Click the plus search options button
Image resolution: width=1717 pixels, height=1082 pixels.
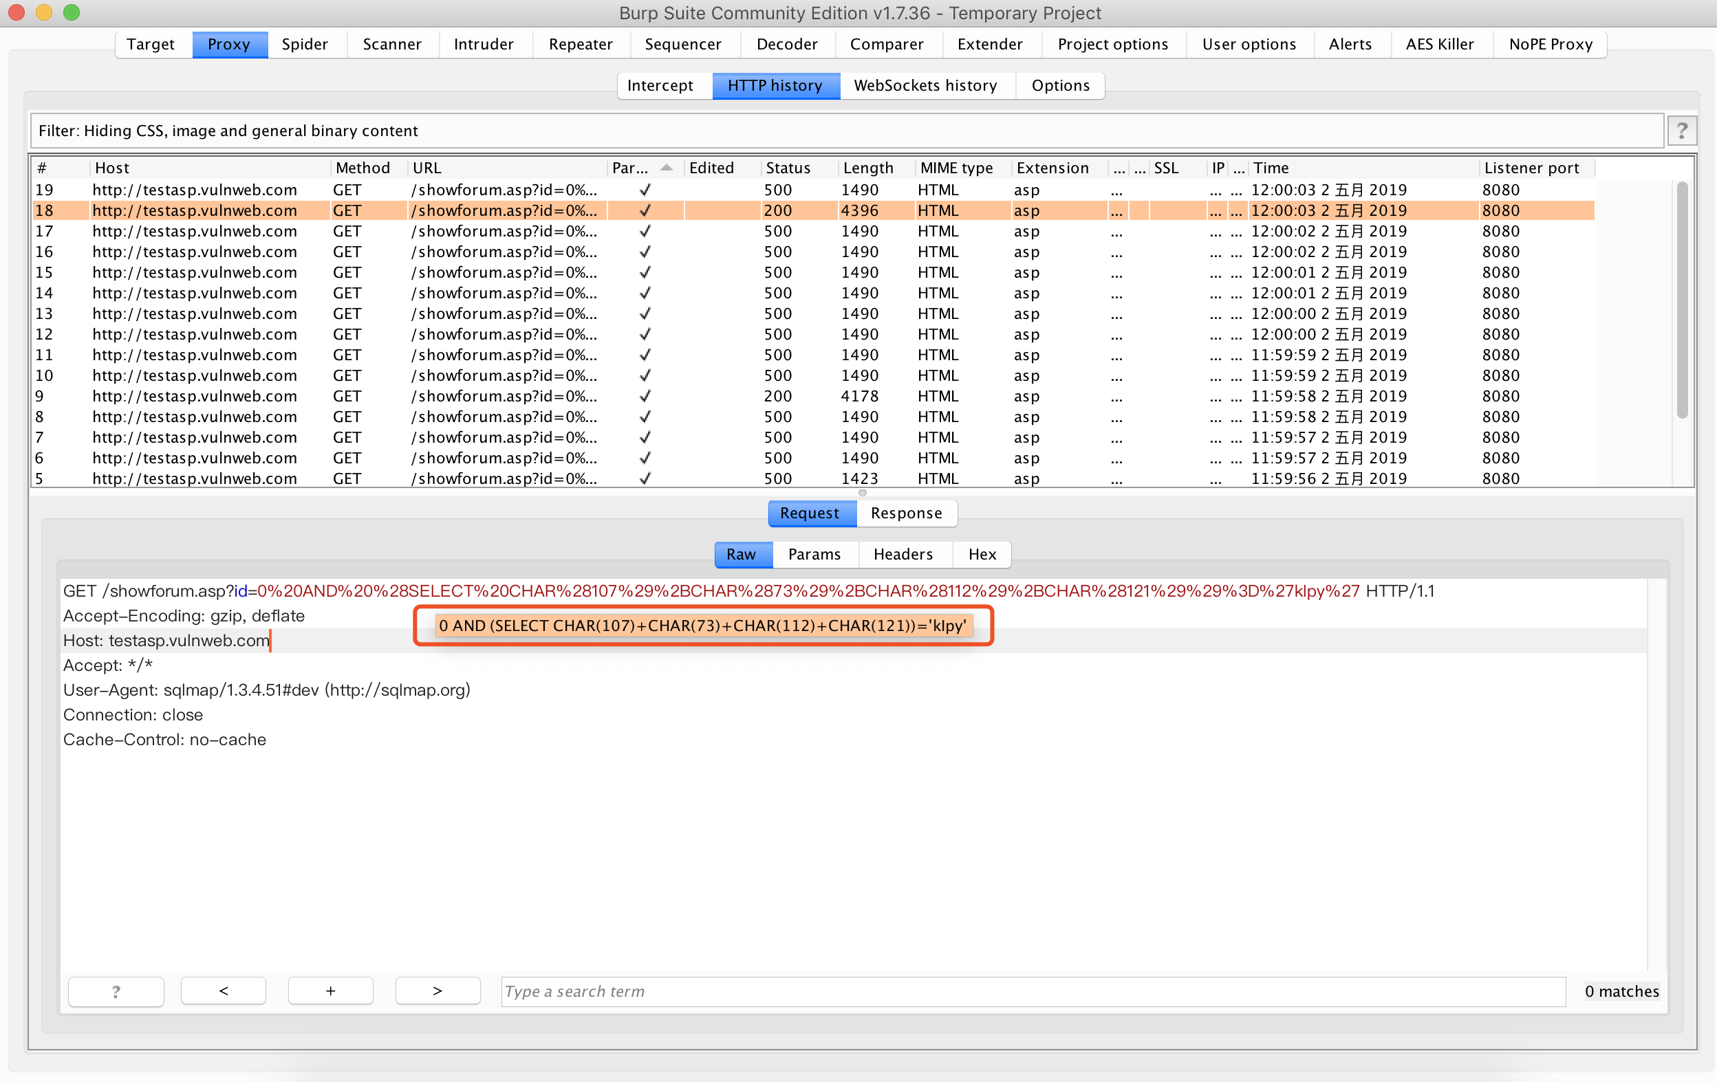pyautogui.click(x=330, y=991)
